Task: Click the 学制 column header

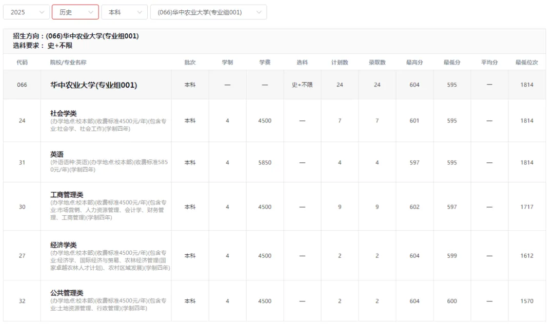Action: point(228,62)
